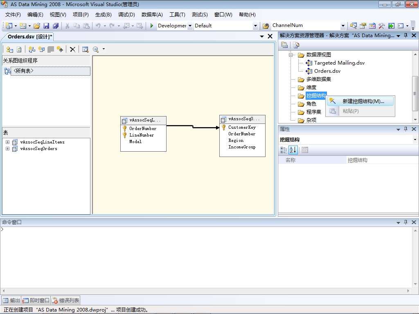Switch to the 输出 tab
419x314 pixels.
tap(11, 301)
